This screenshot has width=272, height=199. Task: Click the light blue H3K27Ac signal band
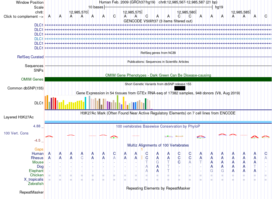pyautogui.click(x=158, y=122)
